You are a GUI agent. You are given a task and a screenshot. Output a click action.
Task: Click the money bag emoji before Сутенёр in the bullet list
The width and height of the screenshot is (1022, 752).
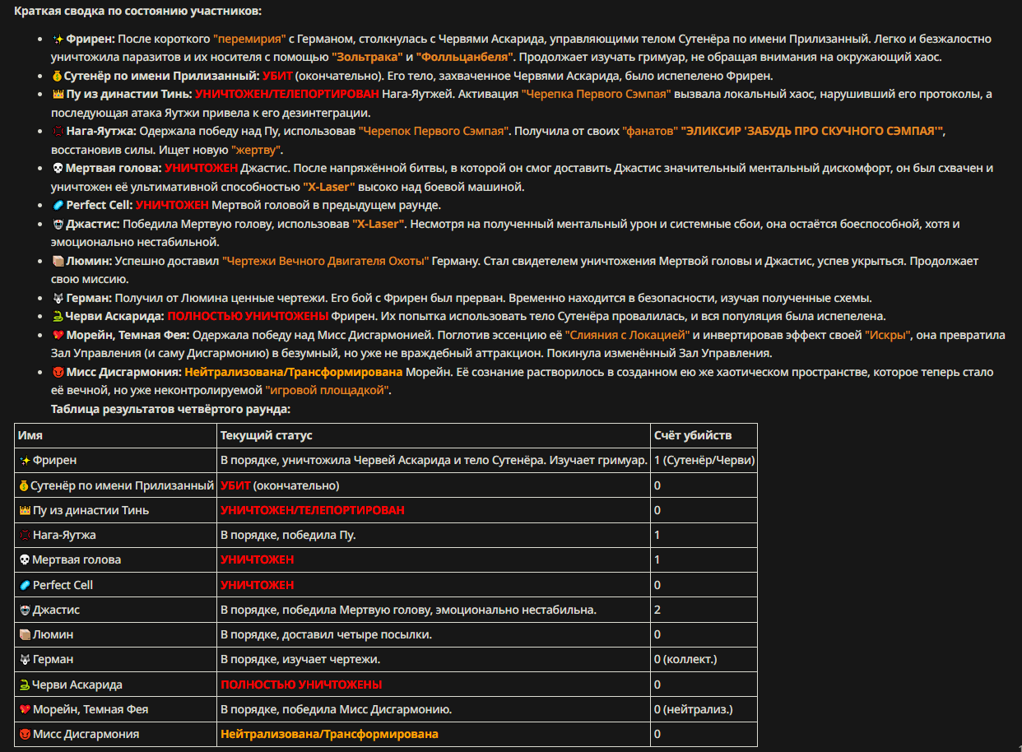58,76
